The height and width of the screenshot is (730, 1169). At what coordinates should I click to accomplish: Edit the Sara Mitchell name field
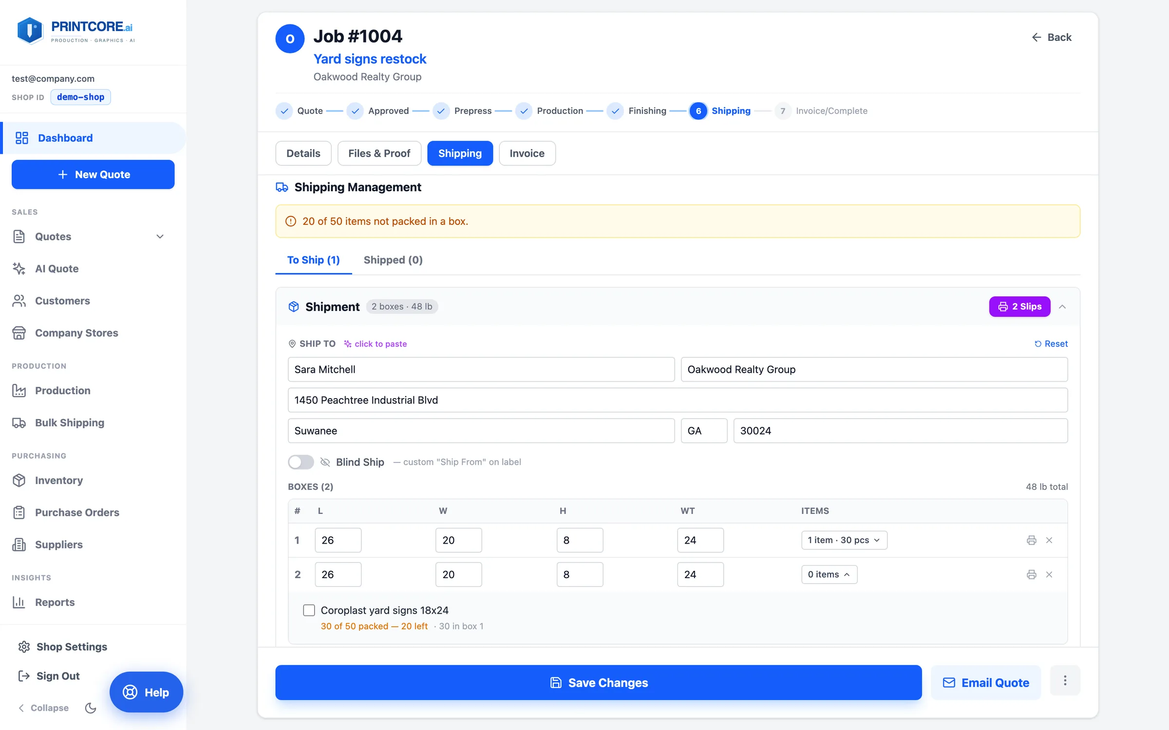pos(481,369)
